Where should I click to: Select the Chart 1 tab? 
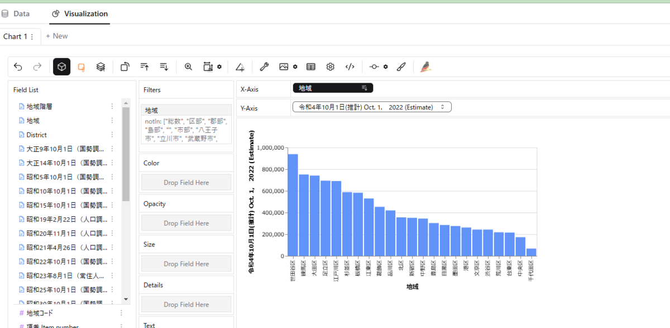point(15,36)
